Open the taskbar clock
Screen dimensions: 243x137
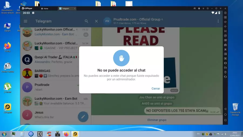pyautogui.click(x=234, y=134)
